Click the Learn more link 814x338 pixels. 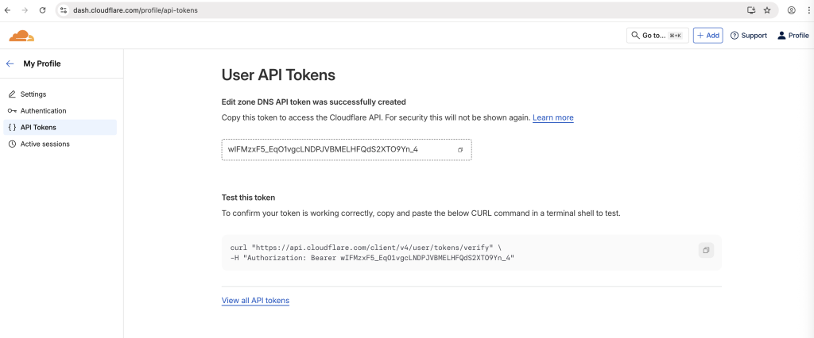[x=552, y=117]
